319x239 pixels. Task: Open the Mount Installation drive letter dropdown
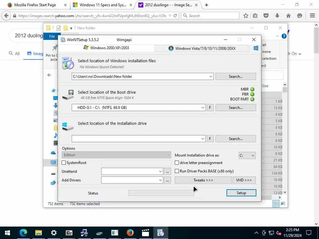[x=253, y=156]
